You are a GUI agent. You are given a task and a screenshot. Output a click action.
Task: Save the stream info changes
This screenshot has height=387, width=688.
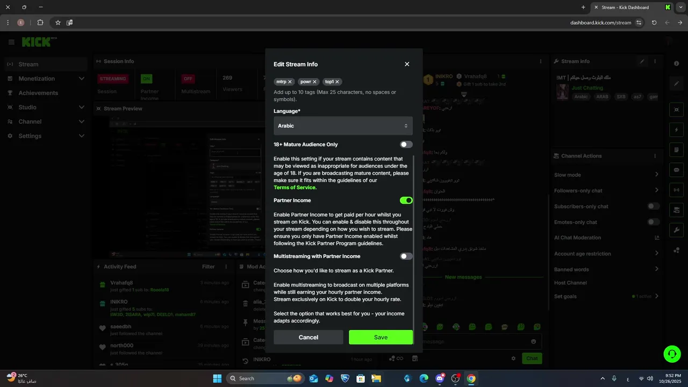pos(381,337)
